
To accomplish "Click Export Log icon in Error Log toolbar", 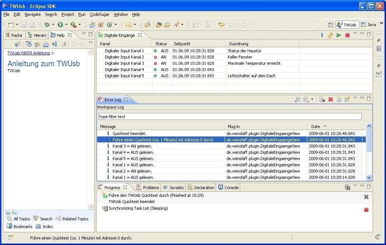I will click(298, 99).
